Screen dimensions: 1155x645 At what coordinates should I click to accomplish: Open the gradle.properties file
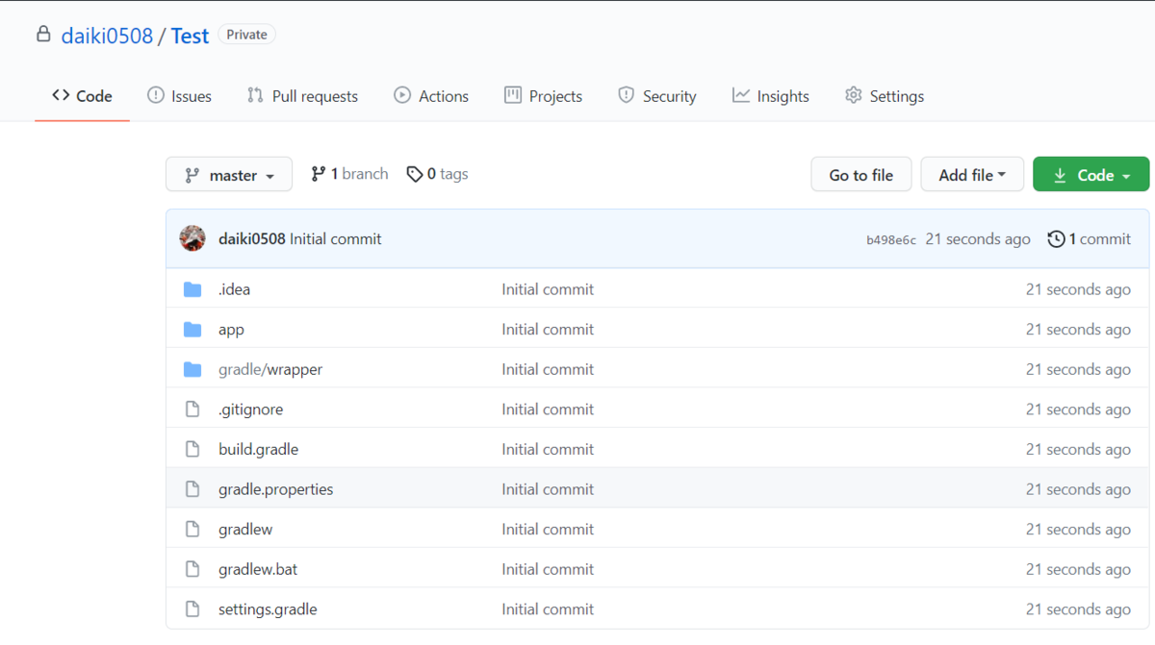[275, 489]
